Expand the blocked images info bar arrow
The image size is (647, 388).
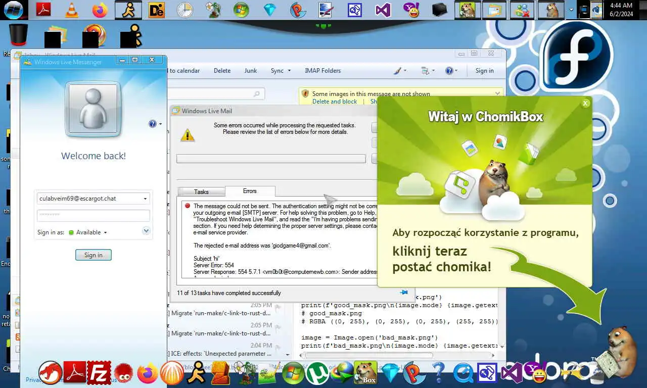(x=498, y=93)
